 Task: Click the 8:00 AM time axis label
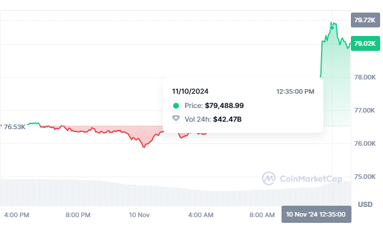(262, 215)
